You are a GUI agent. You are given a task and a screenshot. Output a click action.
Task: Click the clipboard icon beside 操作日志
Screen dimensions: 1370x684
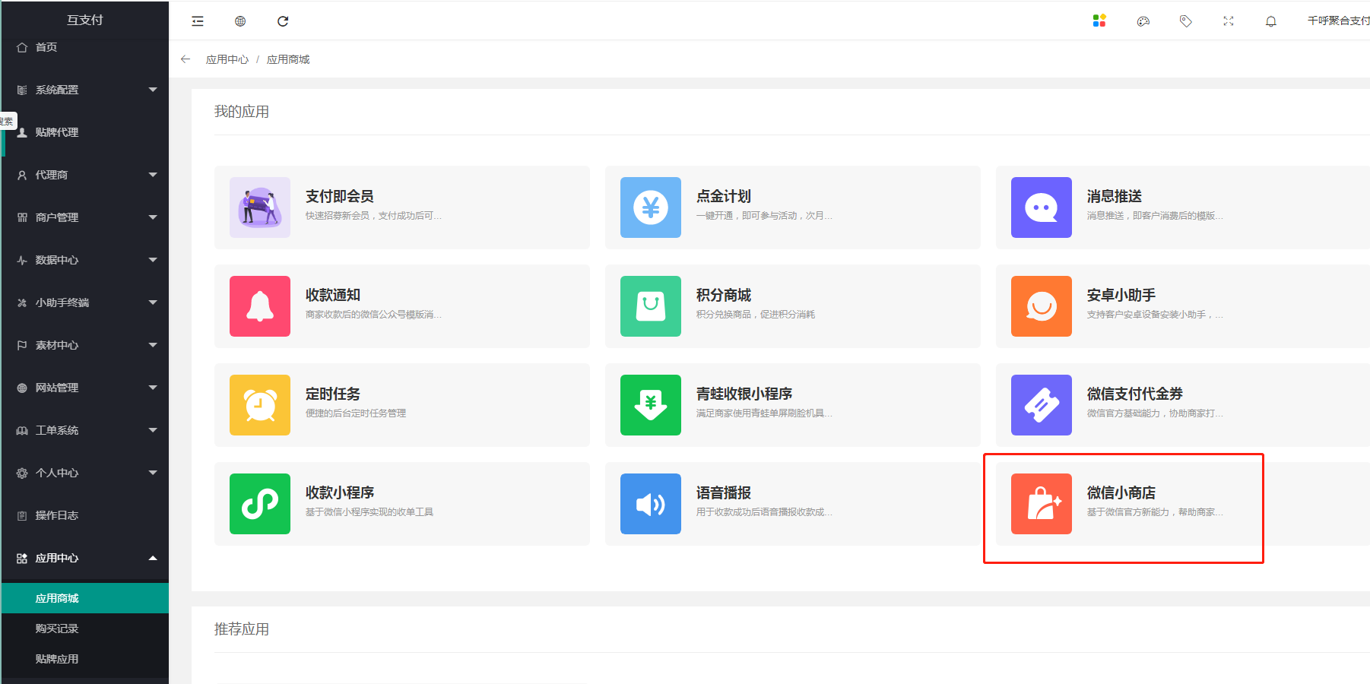(x=22, y=515)
